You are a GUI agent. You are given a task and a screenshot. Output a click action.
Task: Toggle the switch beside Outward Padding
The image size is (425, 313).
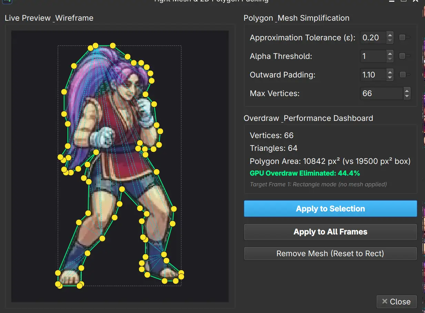tap(405, 75)
